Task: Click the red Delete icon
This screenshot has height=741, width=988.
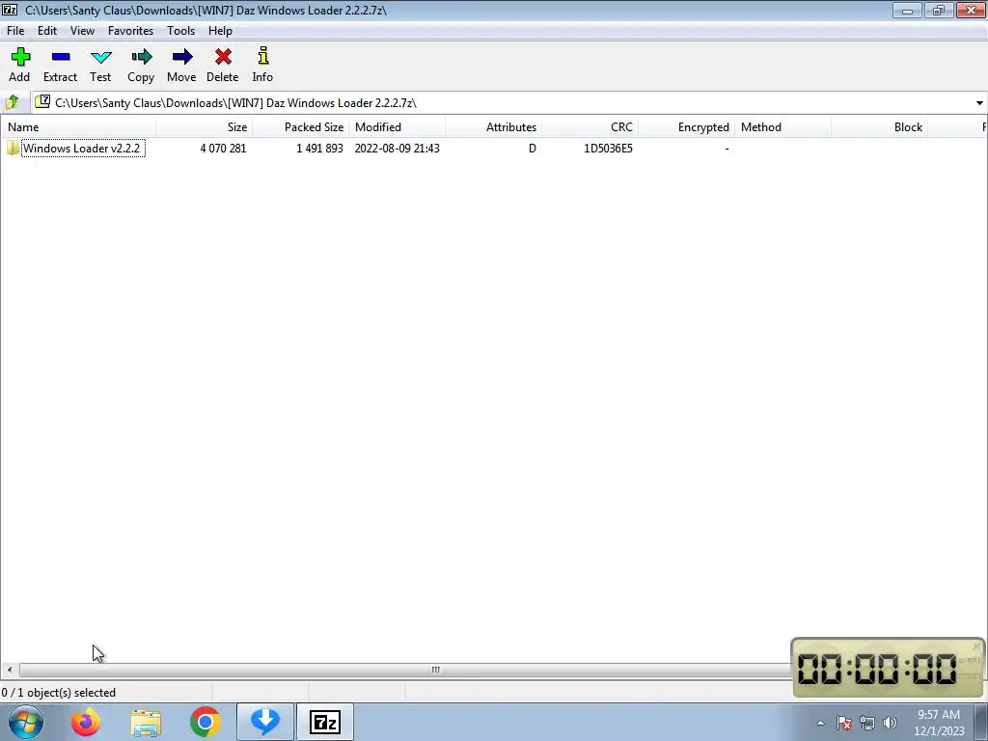Action: pos(223,57)
